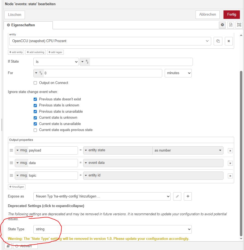Open event data value type dropdown
This screenshot has width=244, height=250.
(153, 163)
